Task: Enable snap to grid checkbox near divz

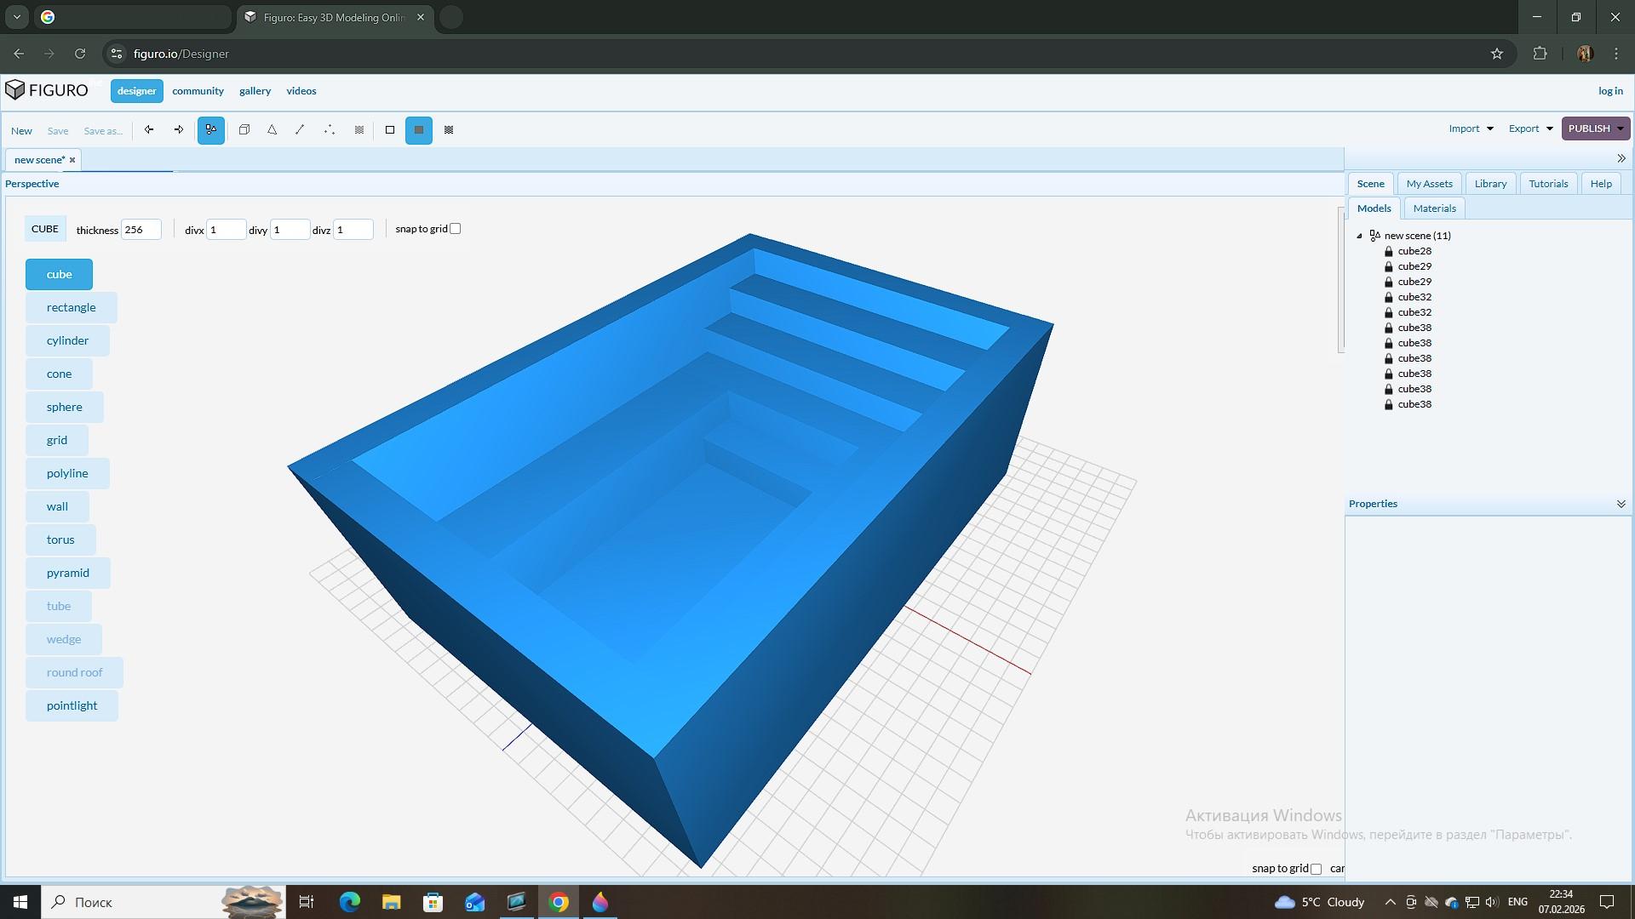Action: pos(456,229)
